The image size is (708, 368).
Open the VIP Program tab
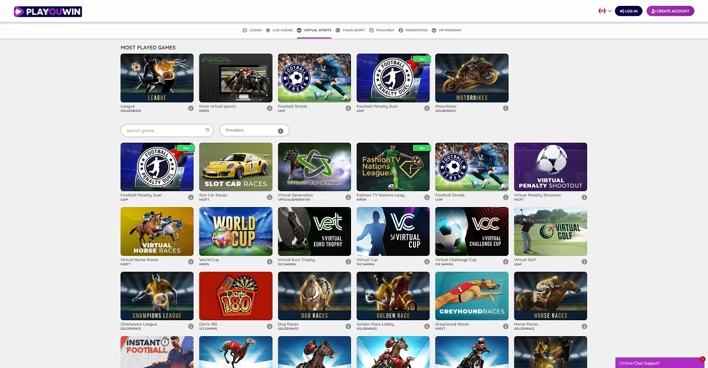point(447,30)
